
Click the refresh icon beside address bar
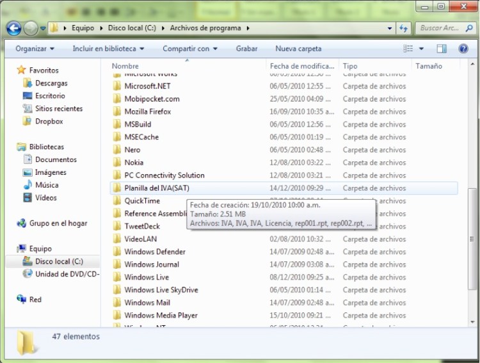403,28
